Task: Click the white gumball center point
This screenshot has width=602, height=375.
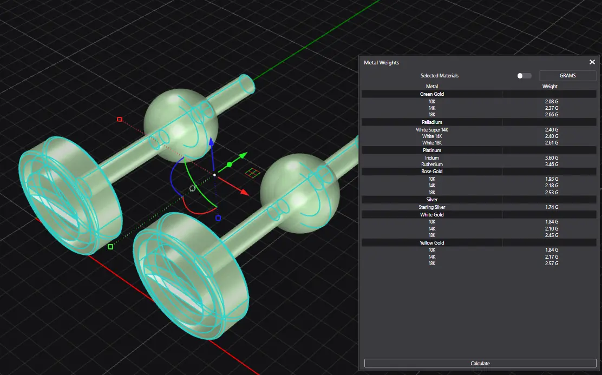Action: (x=214, y=175)
